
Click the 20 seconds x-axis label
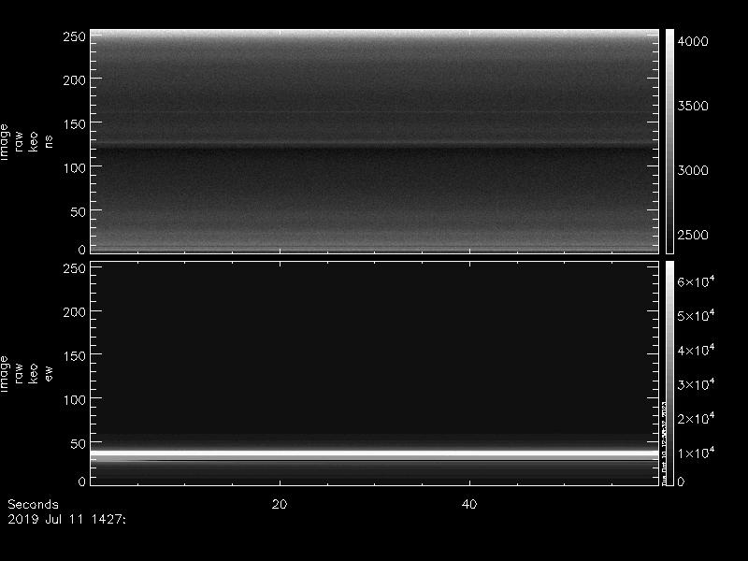(280, 504)
